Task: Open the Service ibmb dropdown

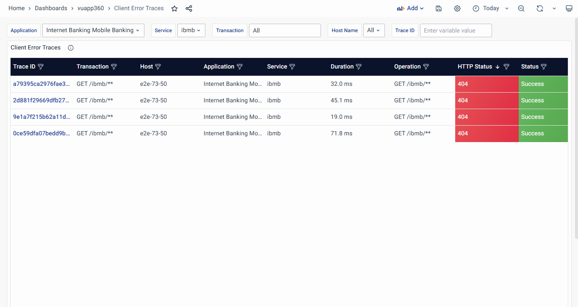Action: (x=191, y=30)
